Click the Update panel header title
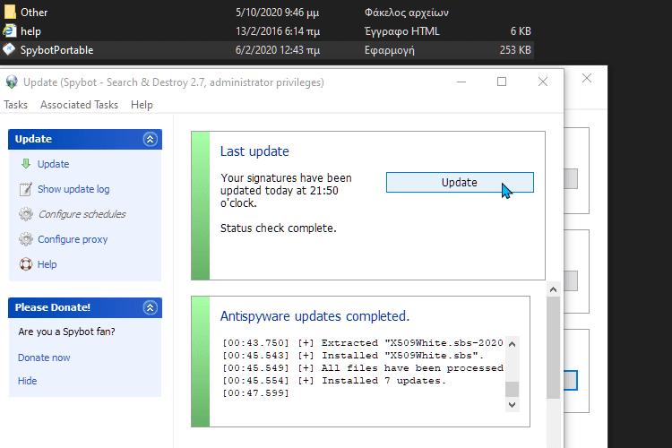Image resolution: width=672 pixels, height=448 pixels. click(33, 139)
